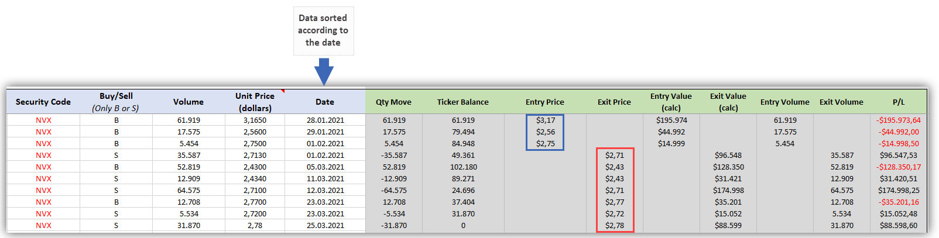
Task: Click the blue down arrow shape
Action: [324, 72]
